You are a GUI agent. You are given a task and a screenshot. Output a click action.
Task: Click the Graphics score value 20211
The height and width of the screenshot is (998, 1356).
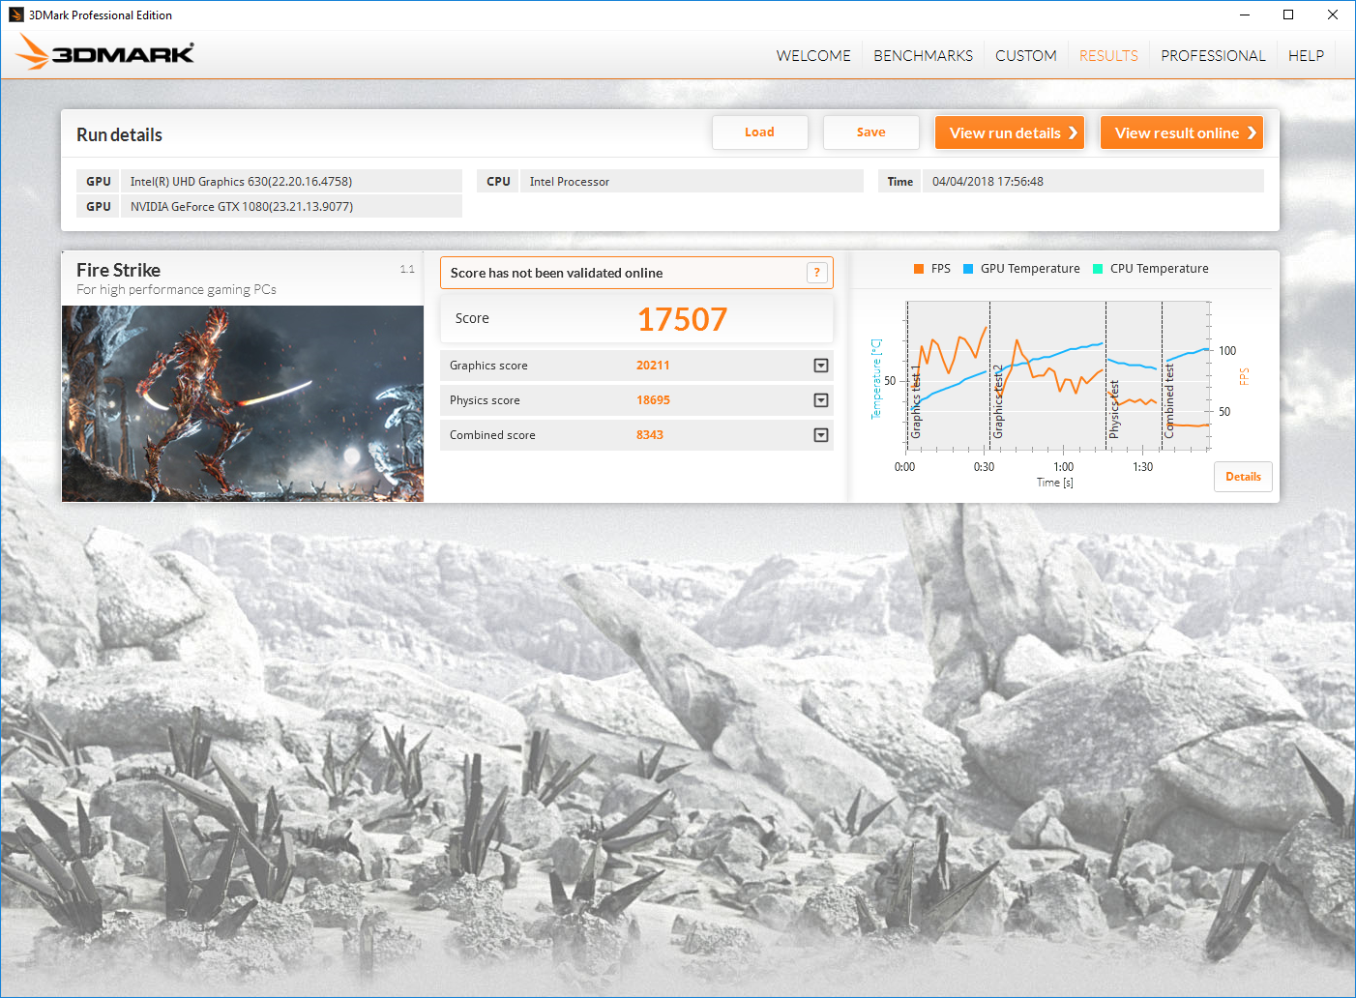pyautogui.click(x=653, y=366)
